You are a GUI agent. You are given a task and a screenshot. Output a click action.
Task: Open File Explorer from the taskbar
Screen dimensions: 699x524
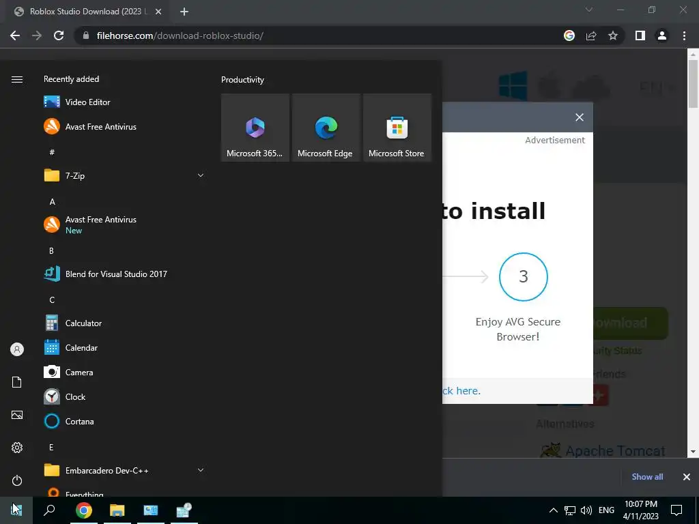(x=117, y=510)
